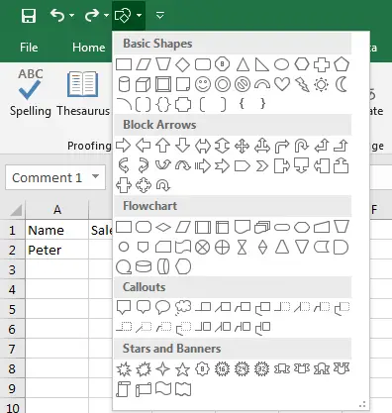392x413 pixels.
Task: Click the Shapes icon in Quick Access Toolbar
Action: (123, 15)
